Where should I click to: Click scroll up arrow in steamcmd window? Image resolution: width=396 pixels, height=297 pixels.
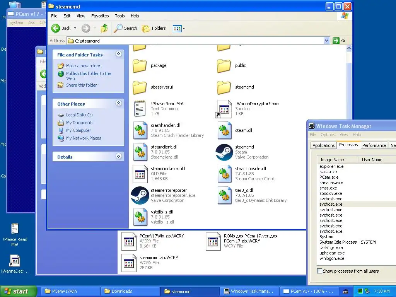pyautogui.click(x=349, y=48)
